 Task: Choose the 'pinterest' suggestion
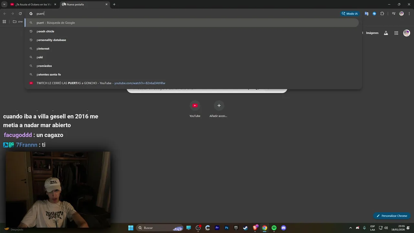(192, 49)
